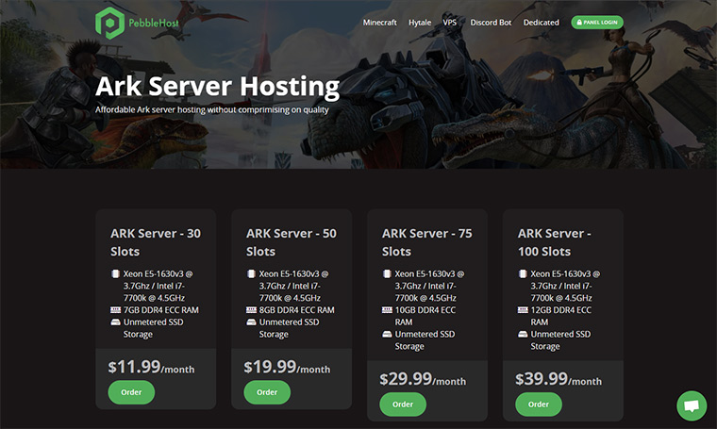Order the $11.99 30 Slots server

131,392
